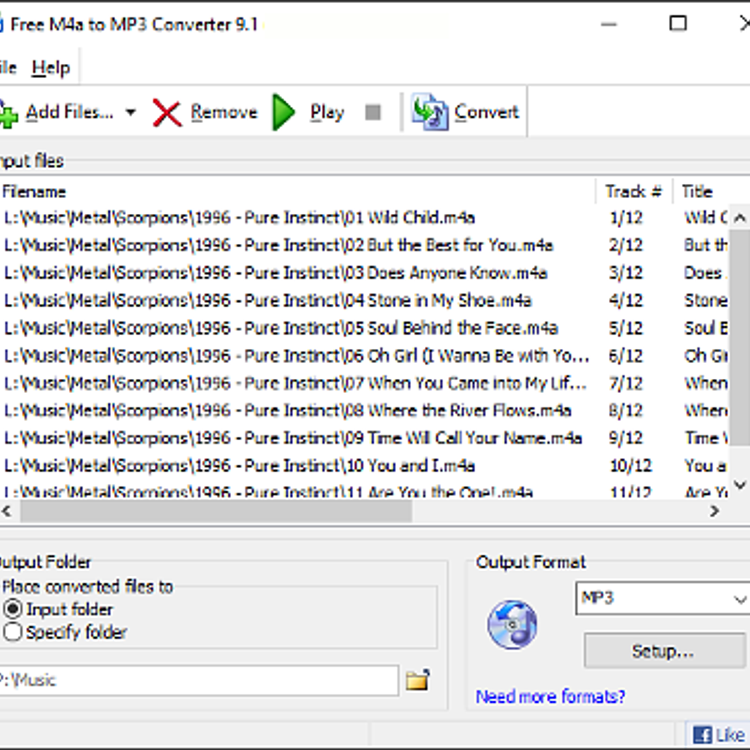Click the Setup... button
This screenshot has height=750, width=750.
665,651
